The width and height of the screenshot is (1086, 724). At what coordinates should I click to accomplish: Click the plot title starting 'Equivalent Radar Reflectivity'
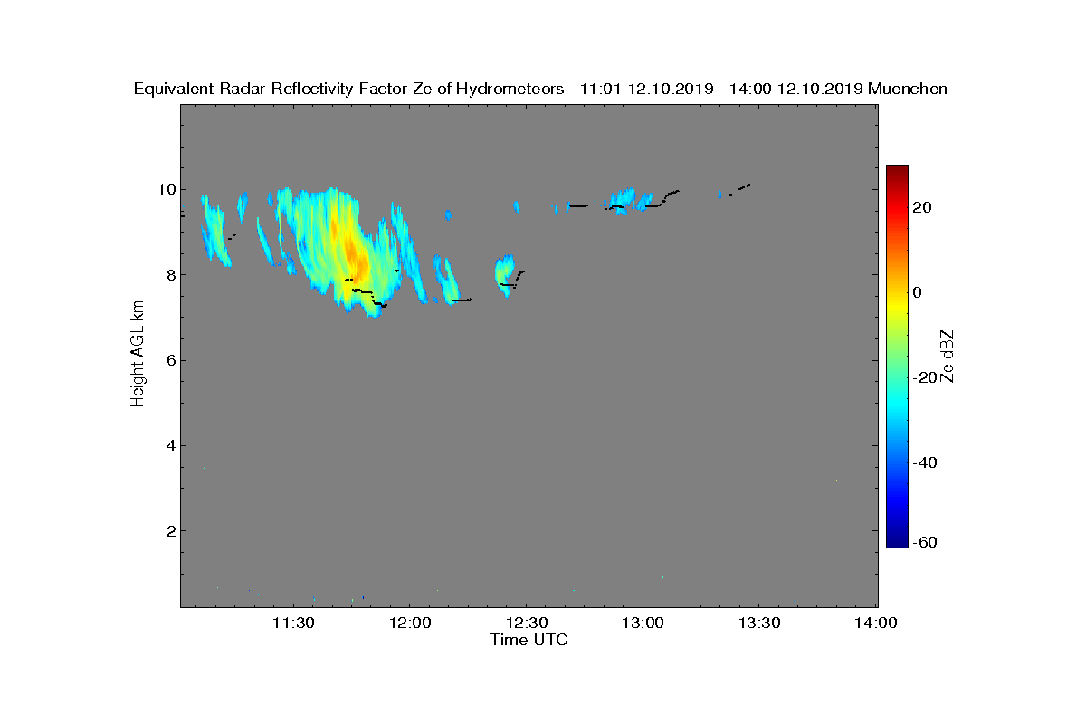540,89
